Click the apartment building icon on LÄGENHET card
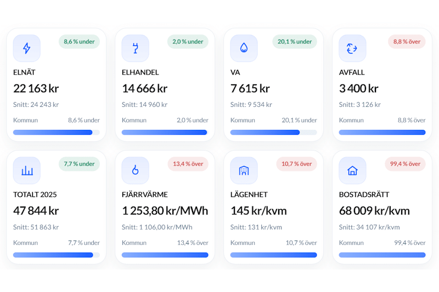The width and height of the screenshot is (439, 292). pyautogui.click(x=244, y=170)
